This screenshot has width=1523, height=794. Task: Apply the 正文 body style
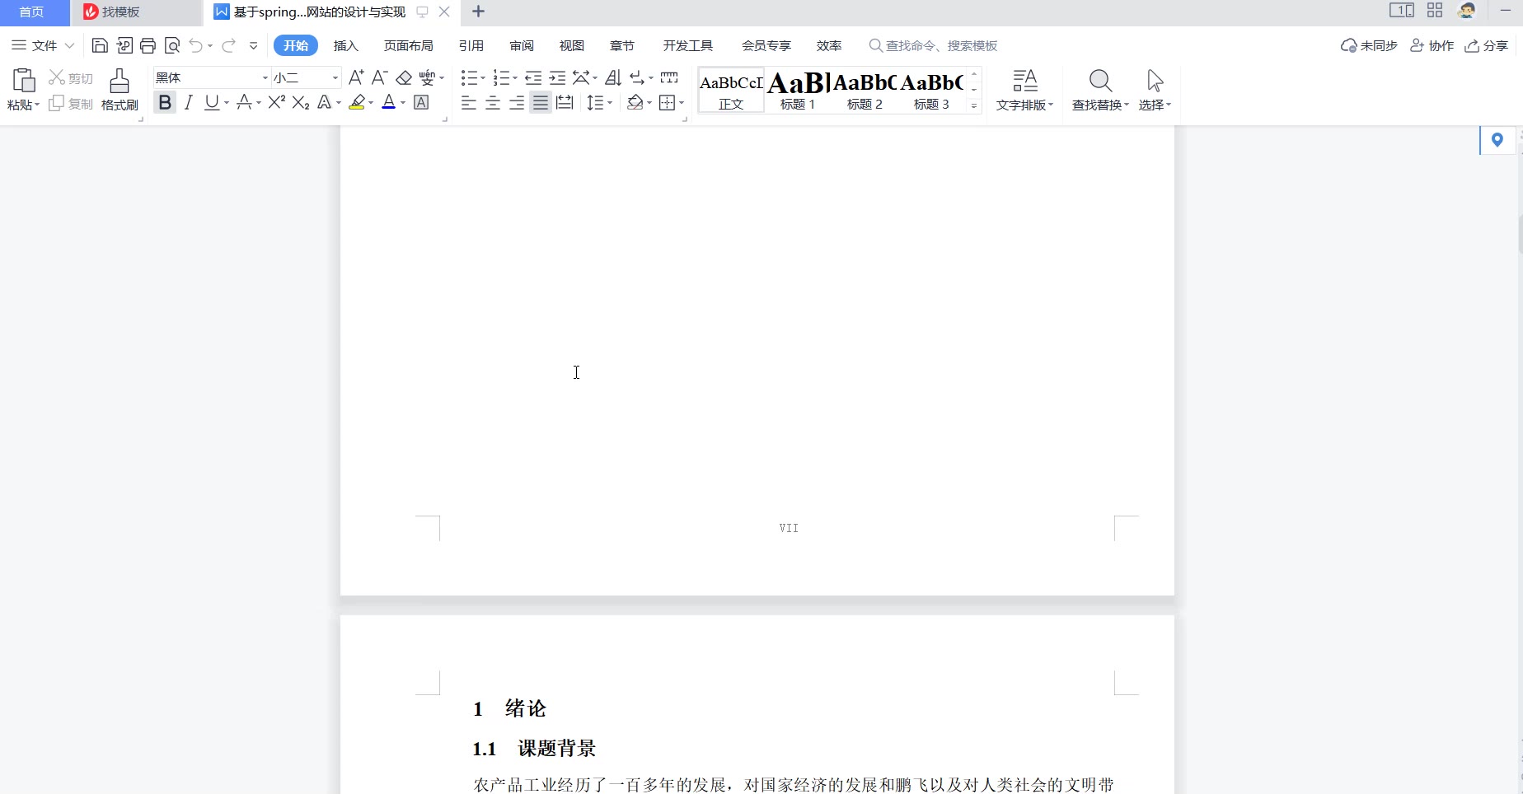731,90
